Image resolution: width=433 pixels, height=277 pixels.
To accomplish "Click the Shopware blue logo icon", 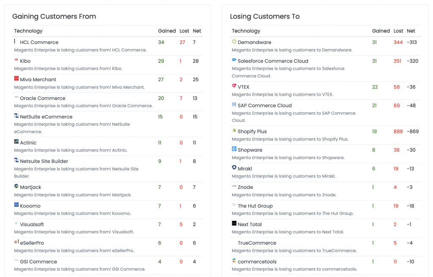I will pyautogui.click(x=234, y=149).
